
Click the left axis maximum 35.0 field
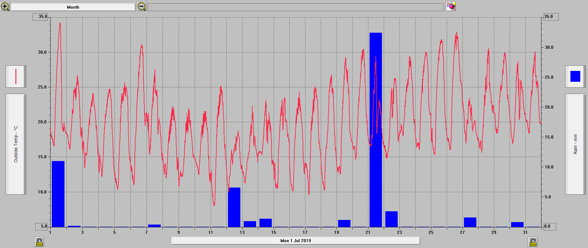(41, 17)
